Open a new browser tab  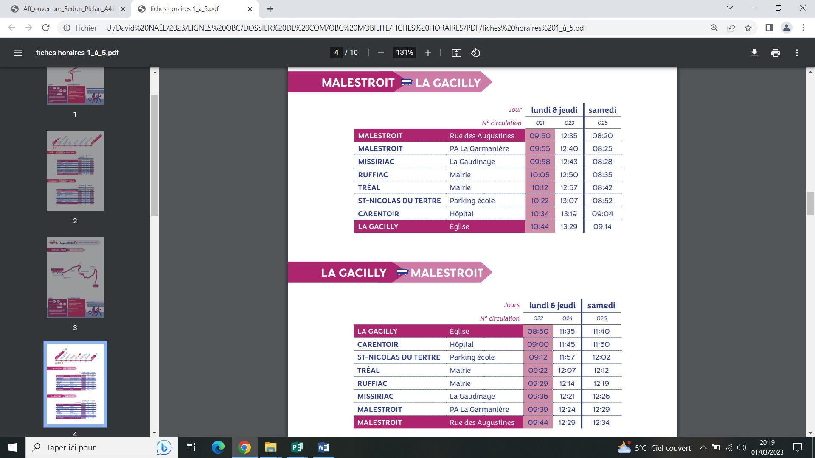(x=270, y=9)
